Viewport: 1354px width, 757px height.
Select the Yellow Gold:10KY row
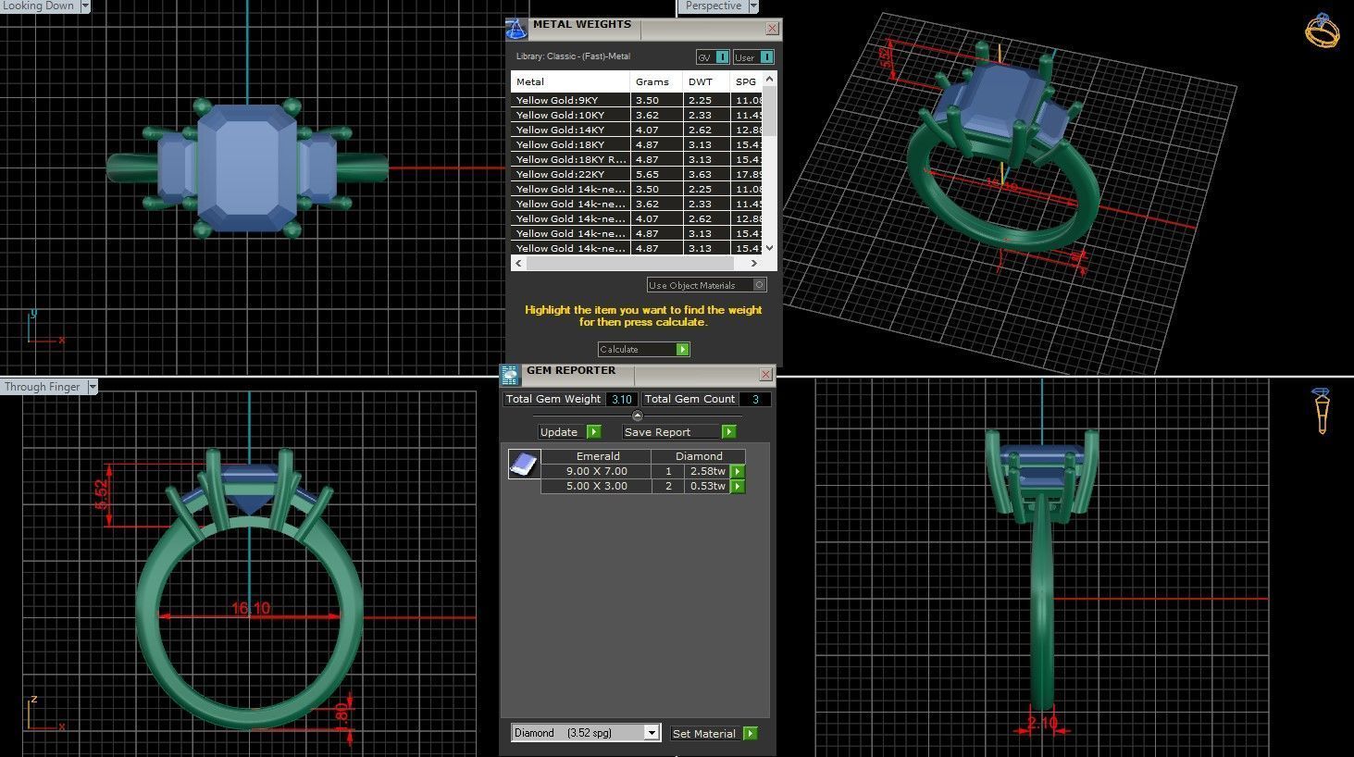[638, 115]
